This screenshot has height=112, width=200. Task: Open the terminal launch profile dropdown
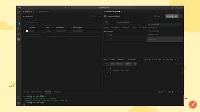pos(167,92)
